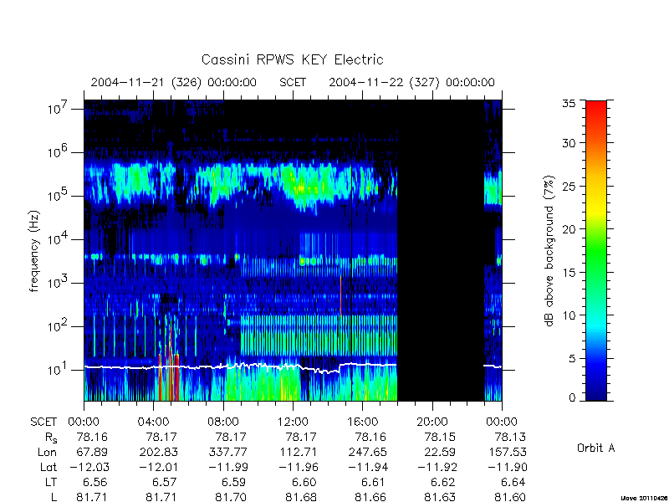Click the Rs value "78.15"
The image size is (669, 502).
440,437
